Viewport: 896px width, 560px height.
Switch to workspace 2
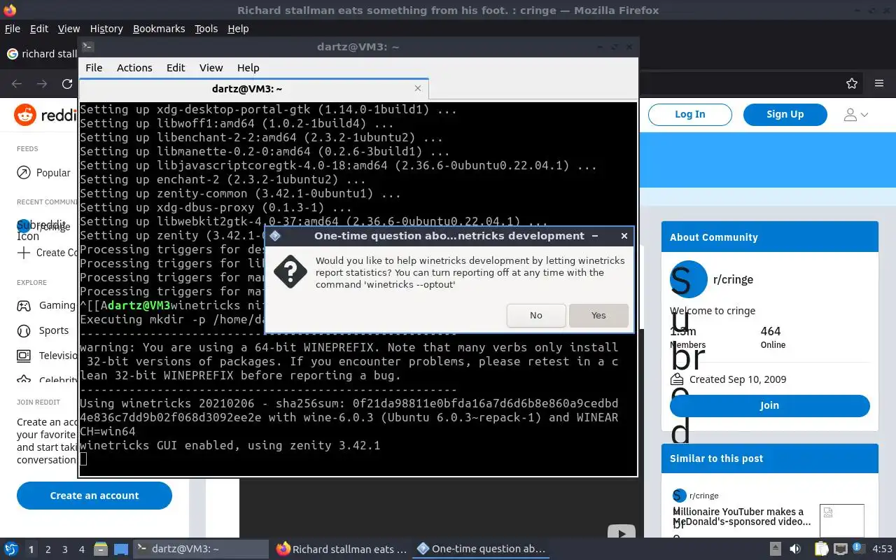48,549
